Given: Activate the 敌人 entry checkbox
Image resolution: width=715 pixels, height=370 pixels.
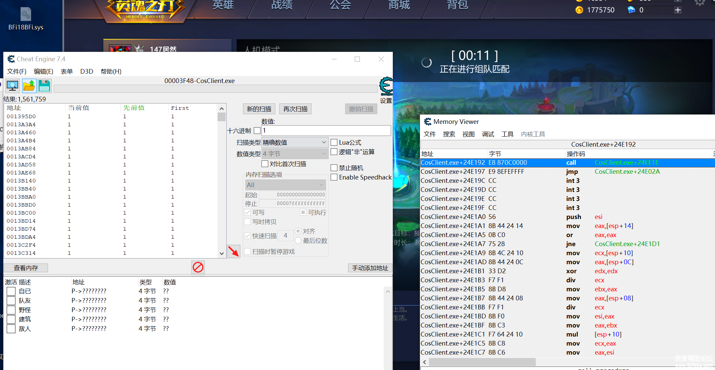Looking at the screenshot, I should tap(11, 329).
